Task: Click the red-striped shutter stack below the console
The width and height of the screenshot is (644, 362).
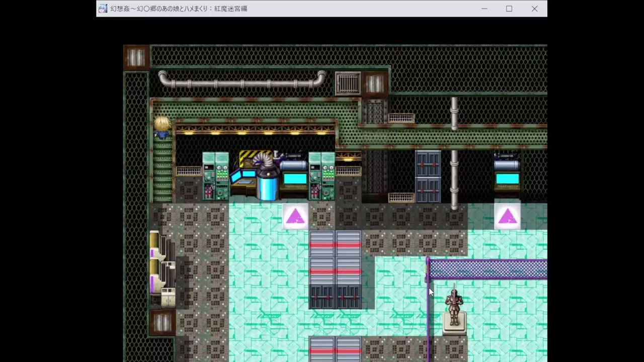Action: tap(335, 269)
